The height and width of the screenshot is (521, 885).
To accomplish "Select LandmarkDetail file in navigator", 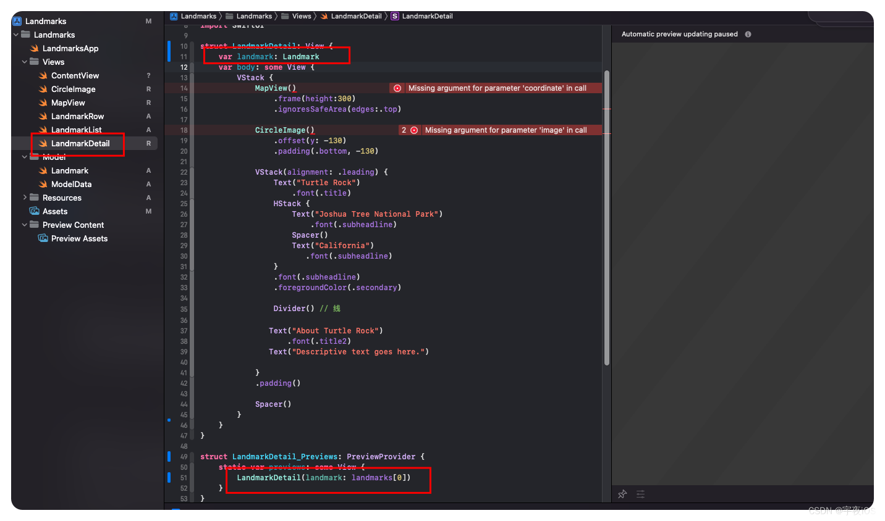I will point(80,143).
